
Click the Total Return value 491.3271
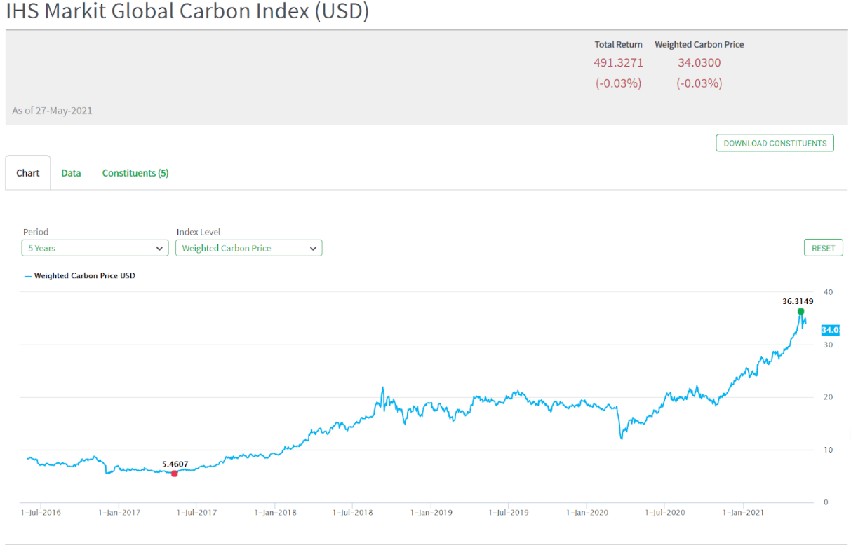(x=618, y=62)
